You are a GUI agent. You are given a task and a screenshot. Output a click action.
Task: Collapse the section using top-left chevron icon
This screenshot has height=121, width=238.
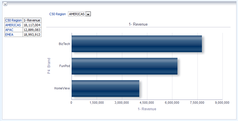[x=5, y=4]
